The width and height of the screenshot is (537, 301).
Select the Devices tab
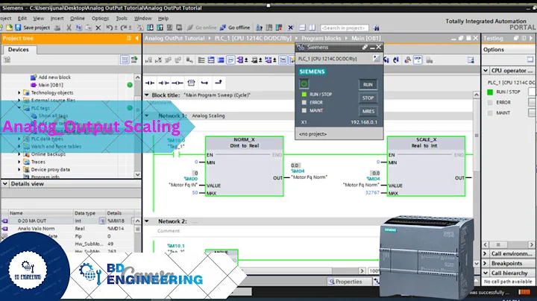coord(19,50)
